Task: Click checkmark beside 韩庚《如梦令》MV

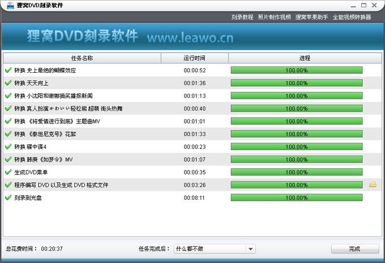Action: pos(8,159)
